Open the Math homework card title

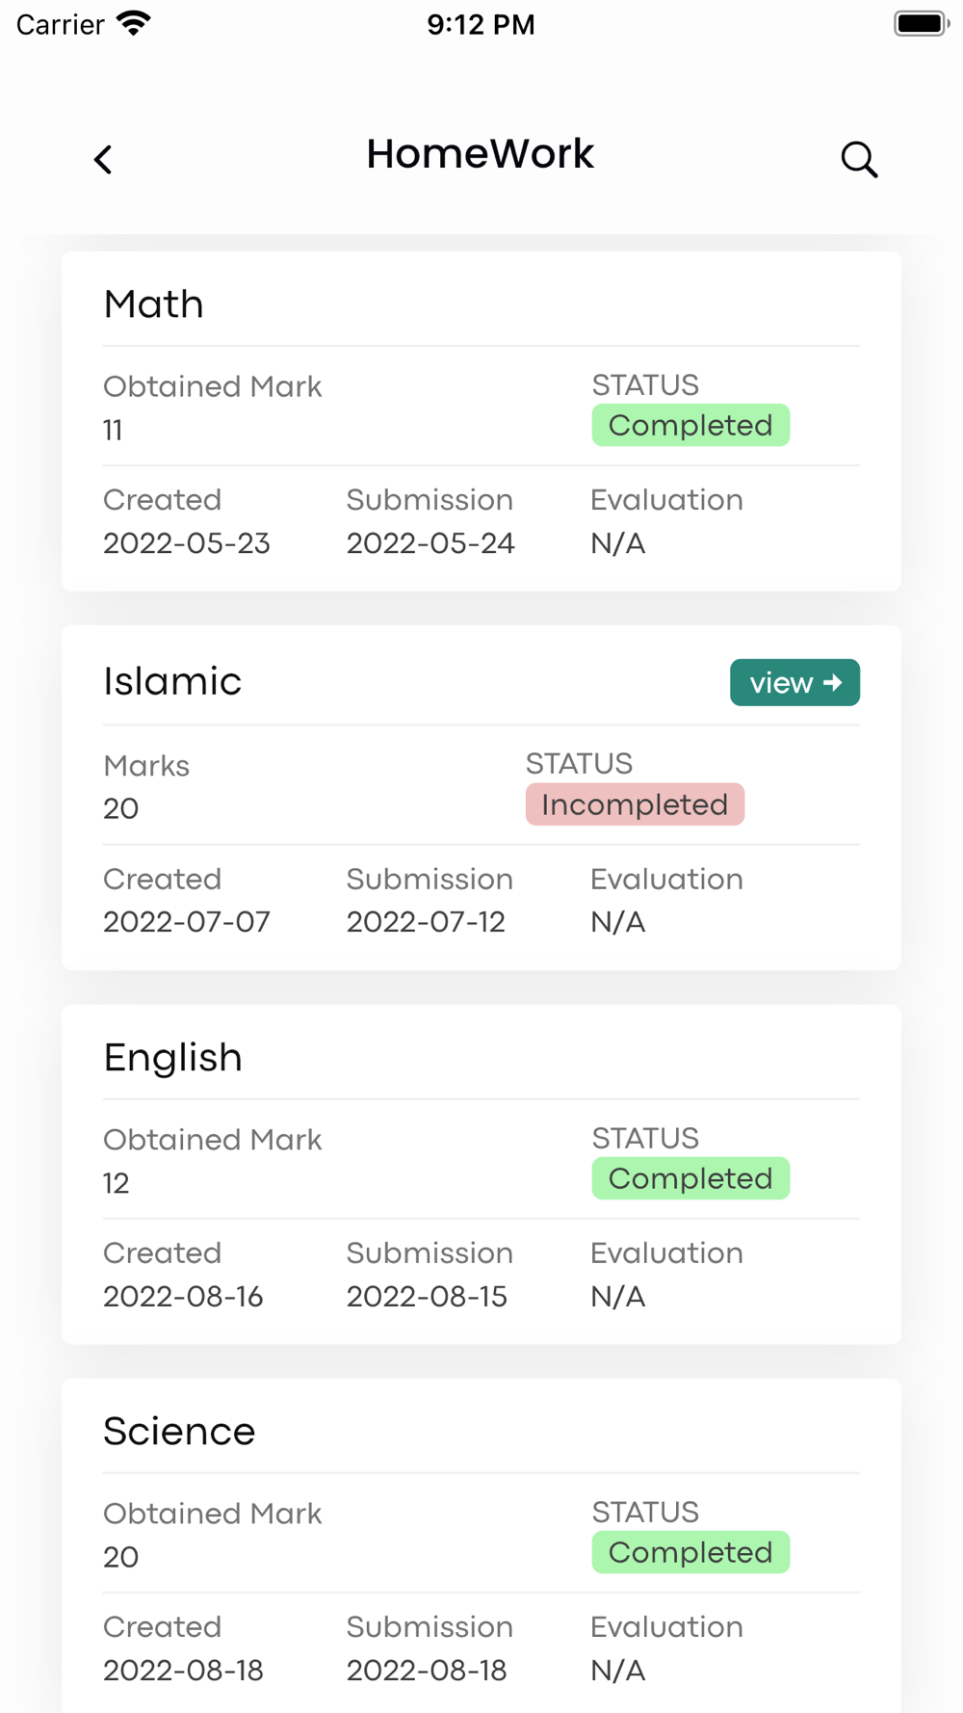click(154, 304)
